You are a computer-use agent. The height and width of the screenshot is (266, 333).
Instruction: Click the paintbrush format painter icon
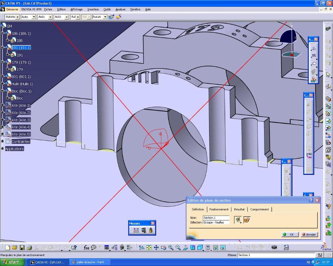point(111,17)
